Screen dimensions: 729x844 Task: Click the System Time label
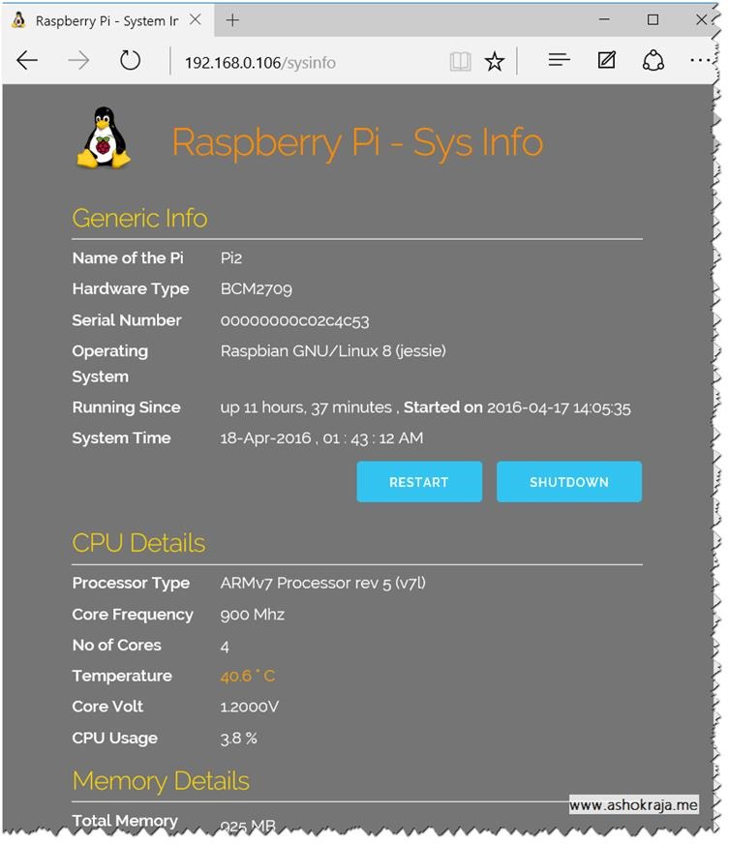click(x=121, y=437)
